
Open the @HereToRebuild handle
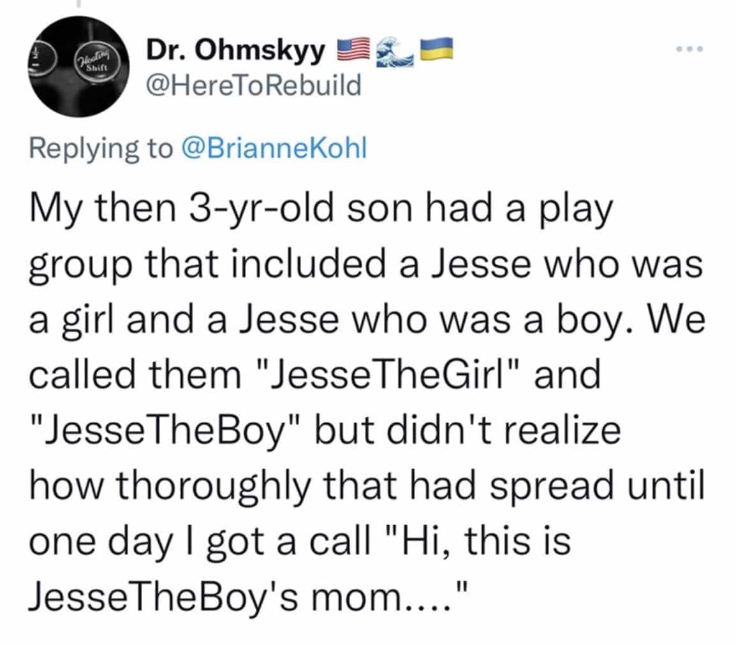point(253,83)
